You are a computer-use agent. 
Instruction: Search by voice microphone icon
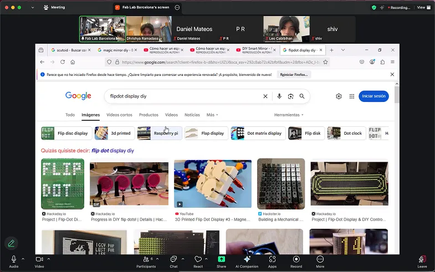click(279, 96)
